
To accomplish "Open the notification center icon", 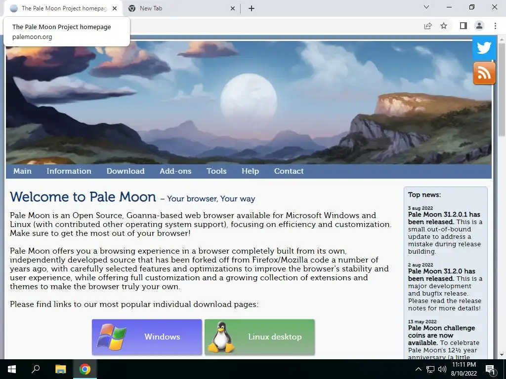I will [490, 369].
